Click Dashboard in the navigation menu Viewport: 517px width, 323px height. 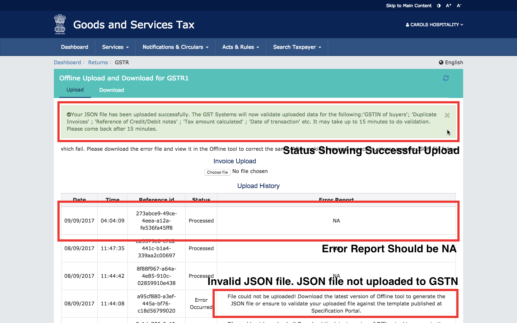74,47
